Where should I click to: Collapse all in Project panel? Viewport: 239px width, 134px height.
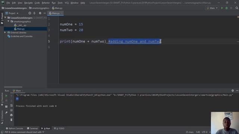[34, 13]
